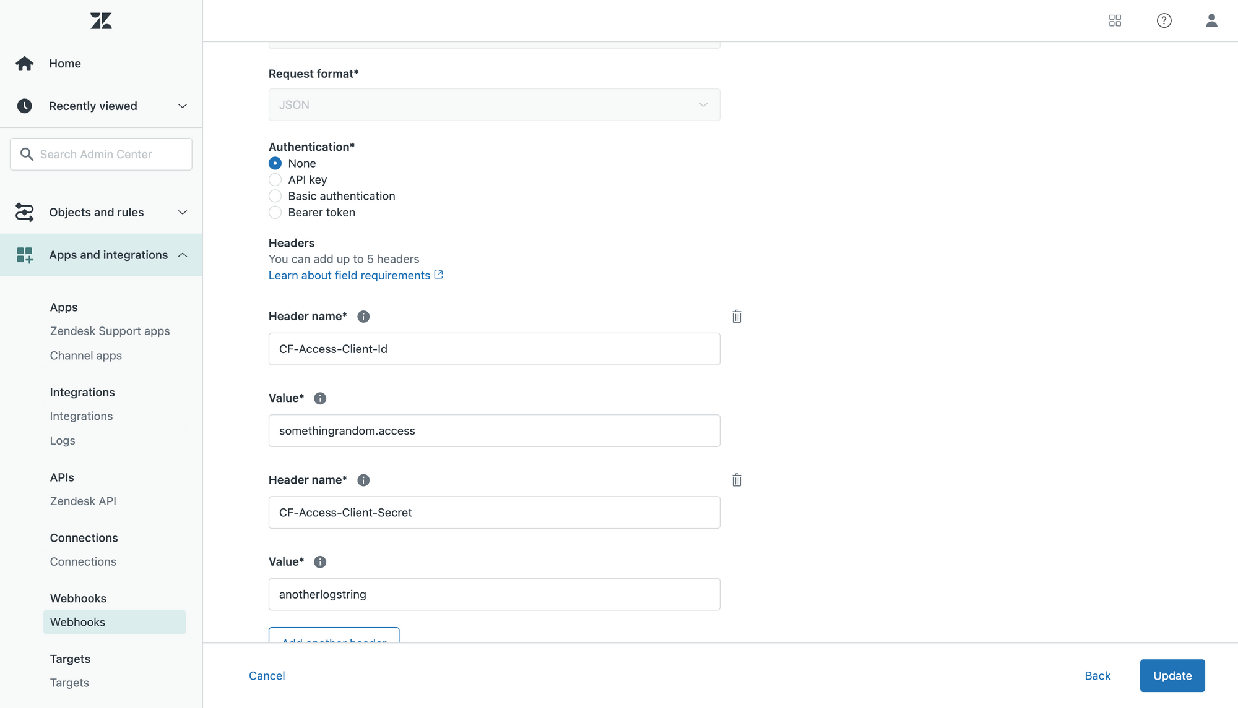Delete the CF-Access-Client-Id header

[x=737, y=316]
